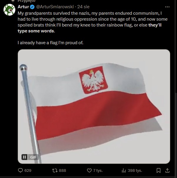Open the Artur display name link
This screenshot has width=177, height=178.
tap(23, 7)
